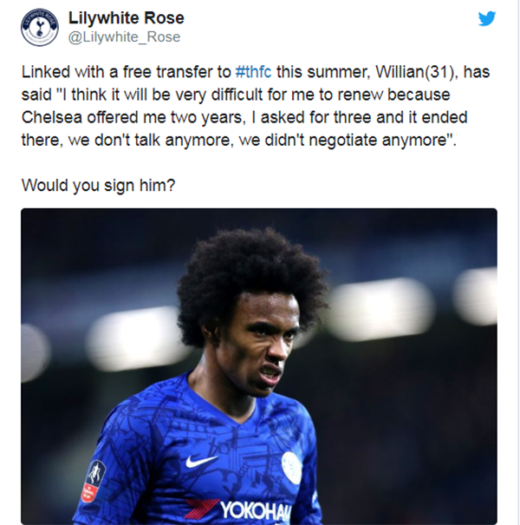This screenshot has width=520, height=525.
Task: Open the Lilywhite Rose profile avatar
Action: [x=40, y=27]
